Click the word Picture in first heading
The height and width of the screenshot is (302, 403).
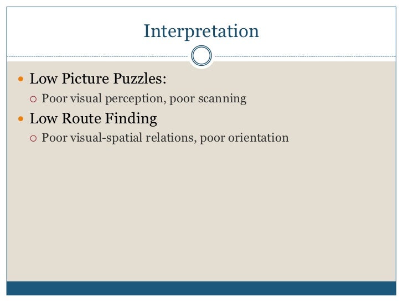85,79
